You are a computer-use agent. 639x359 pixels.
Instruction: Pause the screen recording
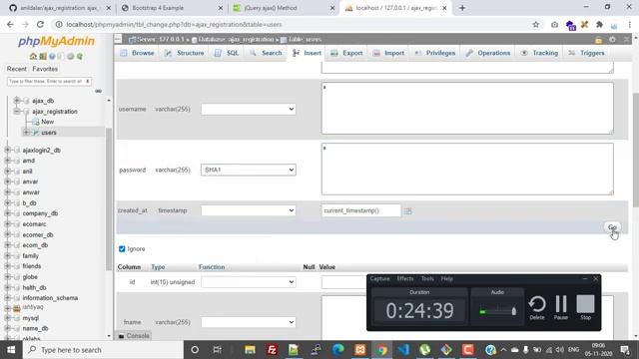[561, 307]
